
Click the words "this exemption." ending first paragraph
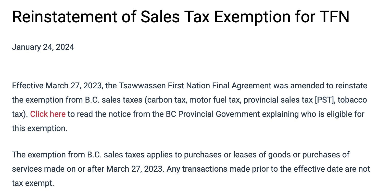click(40, 128)
